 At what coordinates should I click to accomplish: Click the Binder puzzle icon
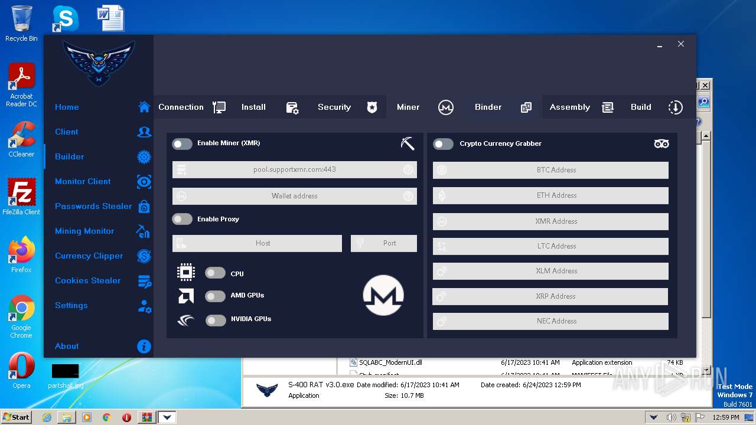click(526, 107)
